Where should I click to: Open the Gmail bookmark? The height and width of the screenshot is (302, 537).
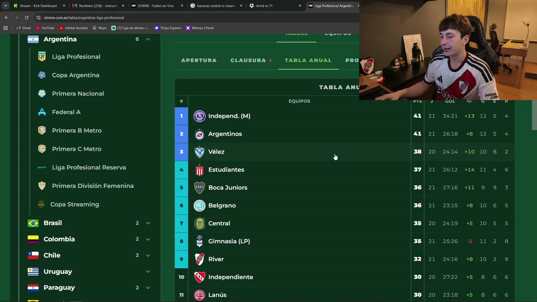point(23,28)
